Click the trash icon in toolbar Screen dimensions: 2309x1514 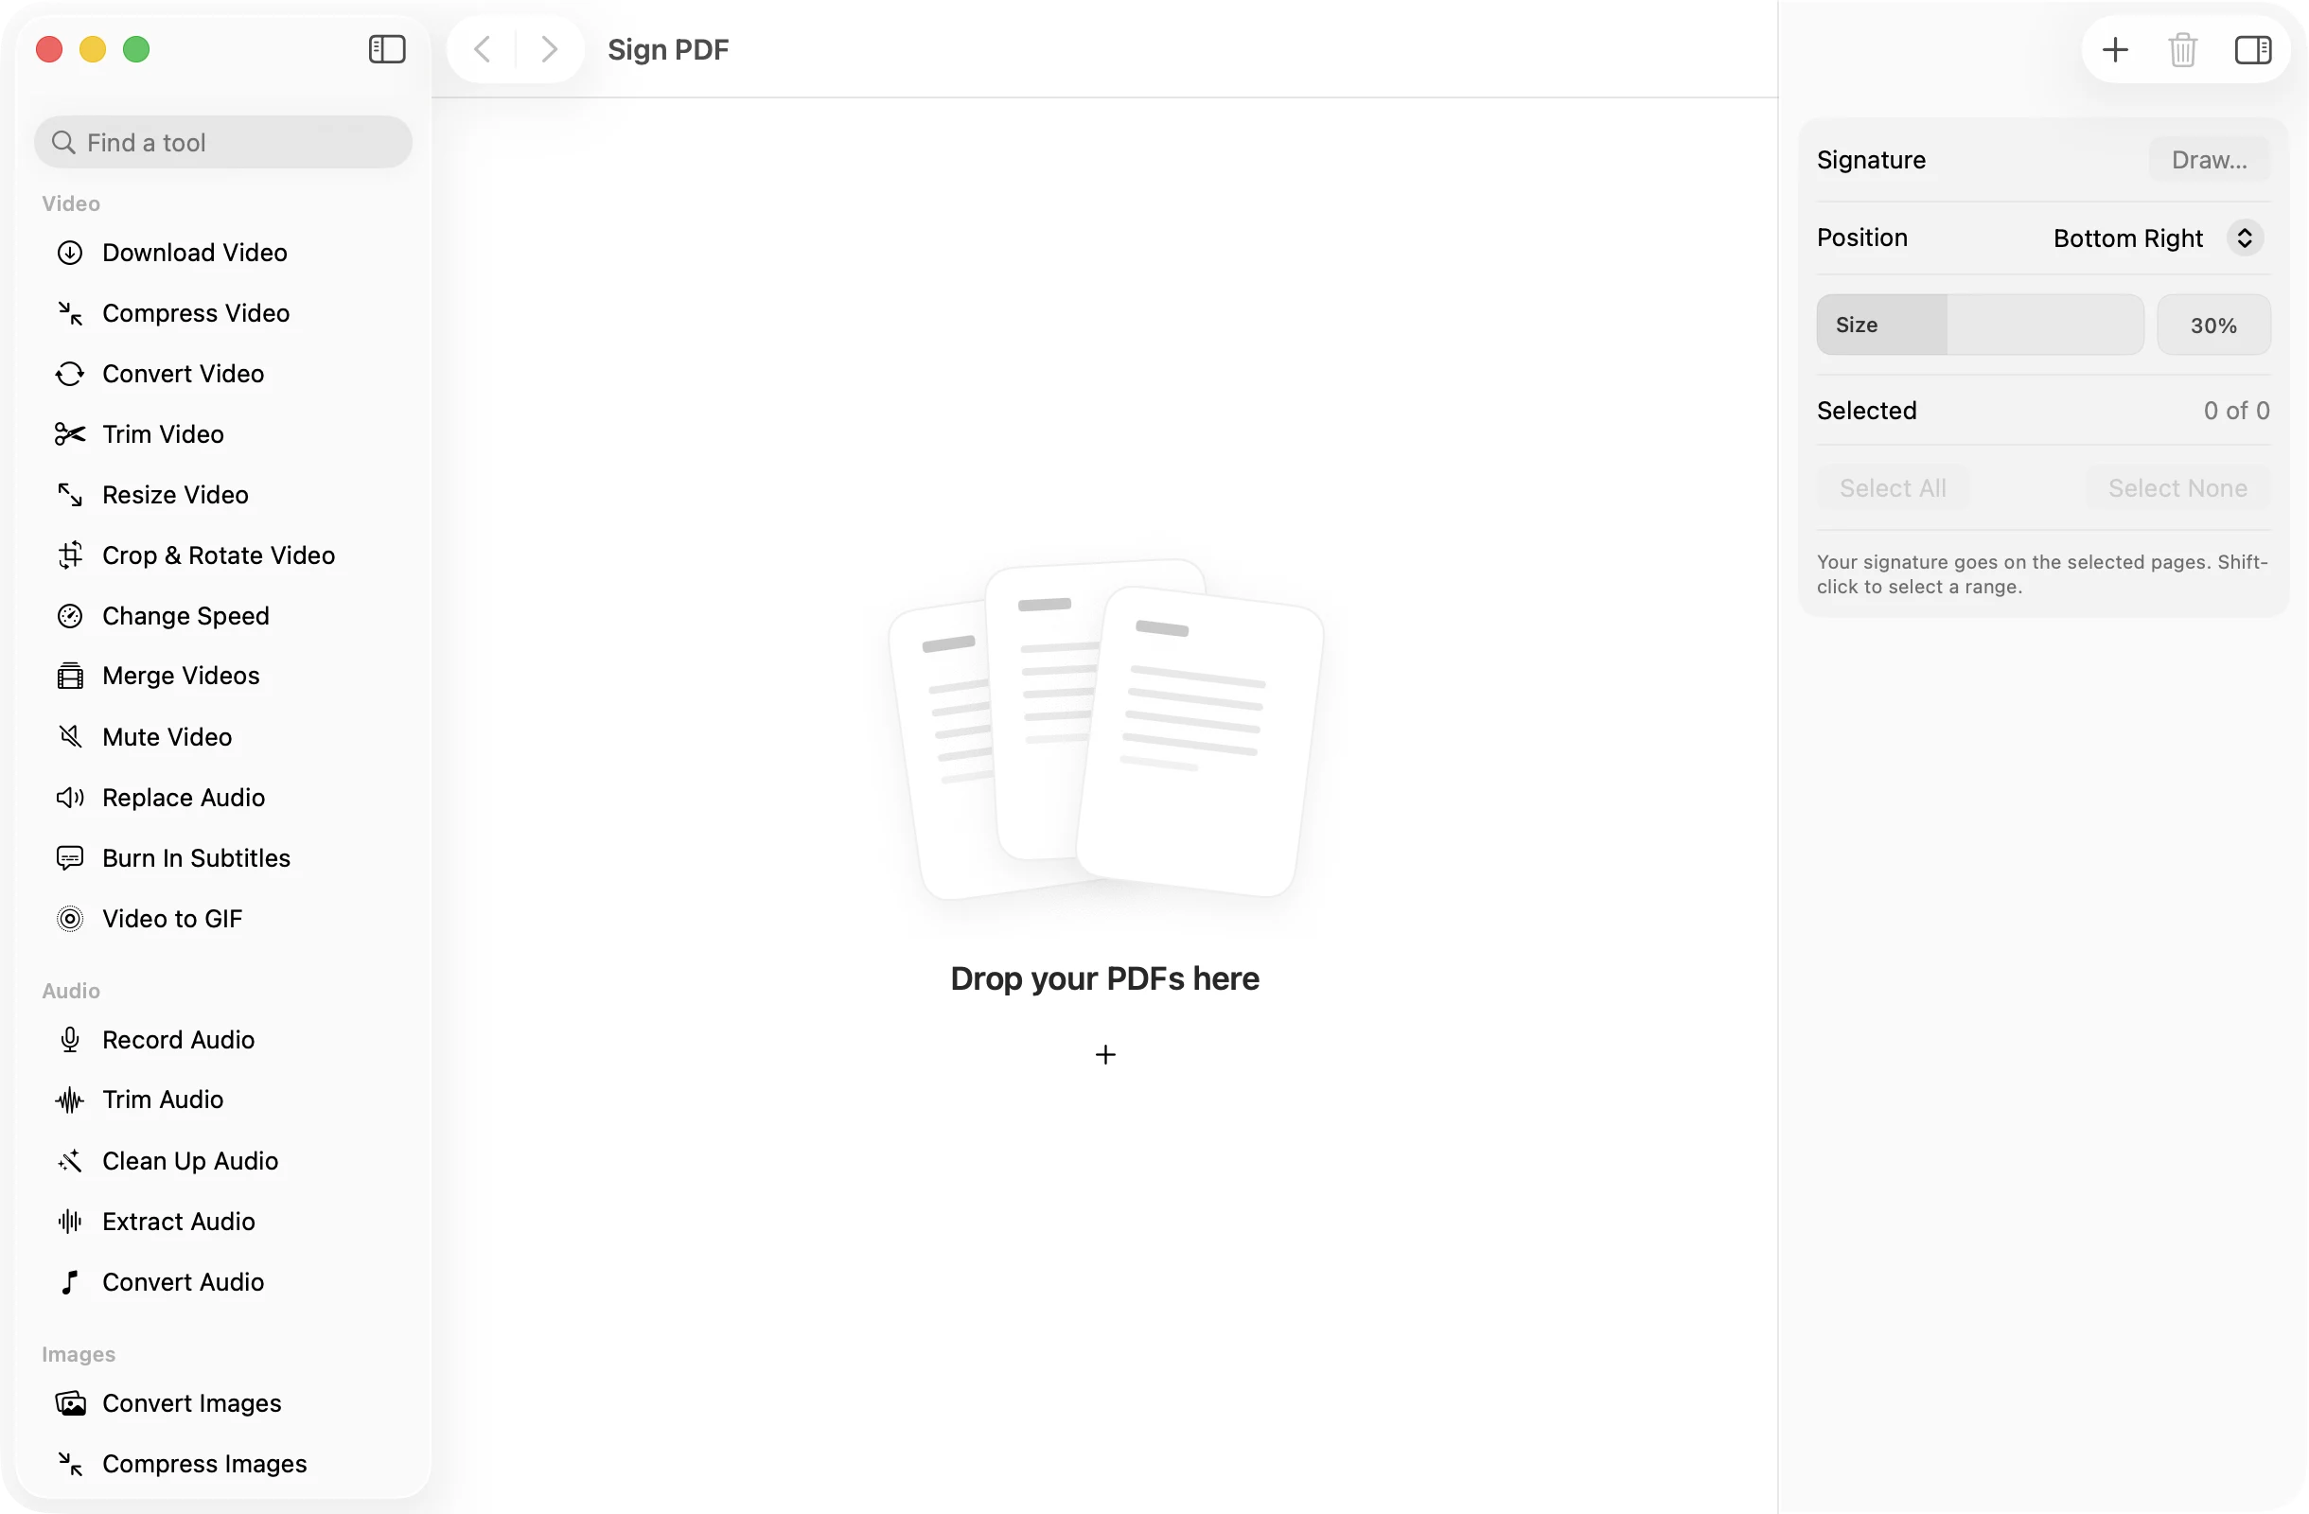click(2182, 49)
